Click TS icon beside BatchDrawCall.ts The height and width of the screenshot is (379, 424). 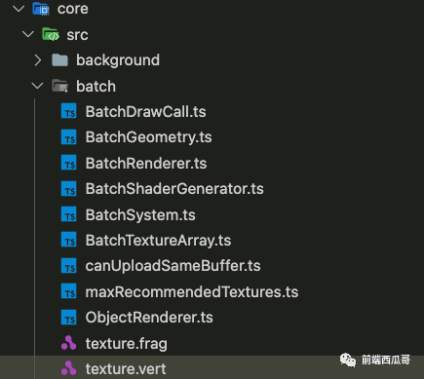pos(69,111)
